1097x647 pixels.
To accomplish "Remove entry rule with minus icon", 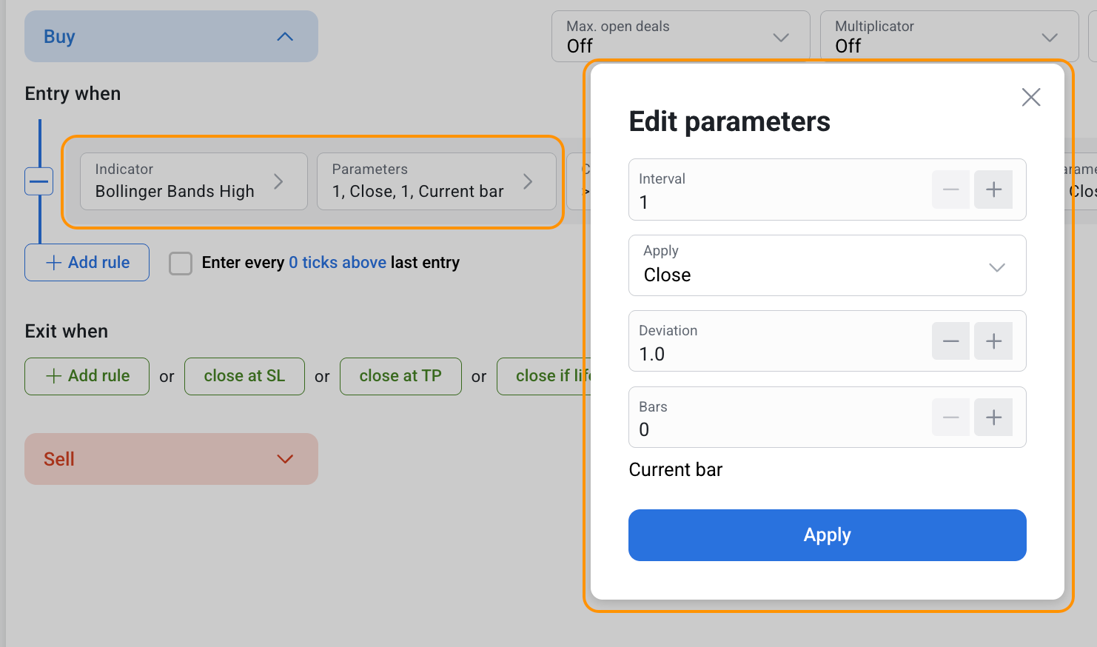I will [39, 181].
